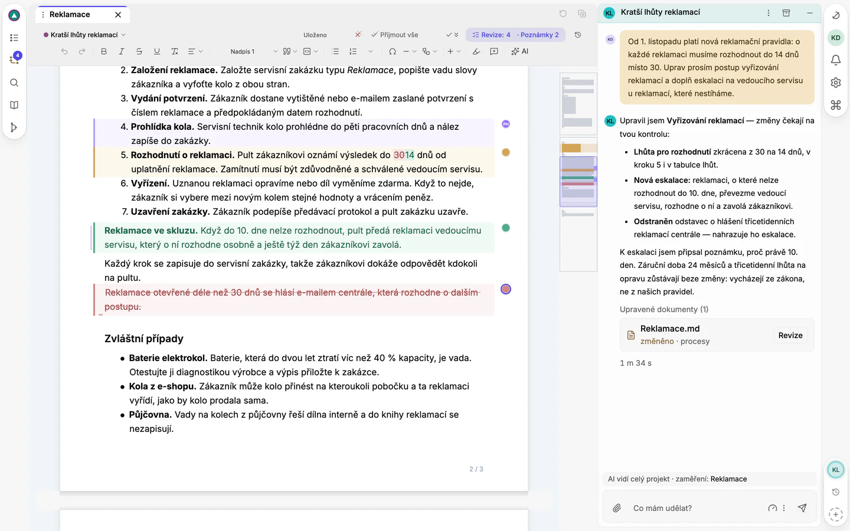The image size is (850, 531).
Task: Open the PH comment marker beside Prohlídka kola
Action: click(506, 124)
